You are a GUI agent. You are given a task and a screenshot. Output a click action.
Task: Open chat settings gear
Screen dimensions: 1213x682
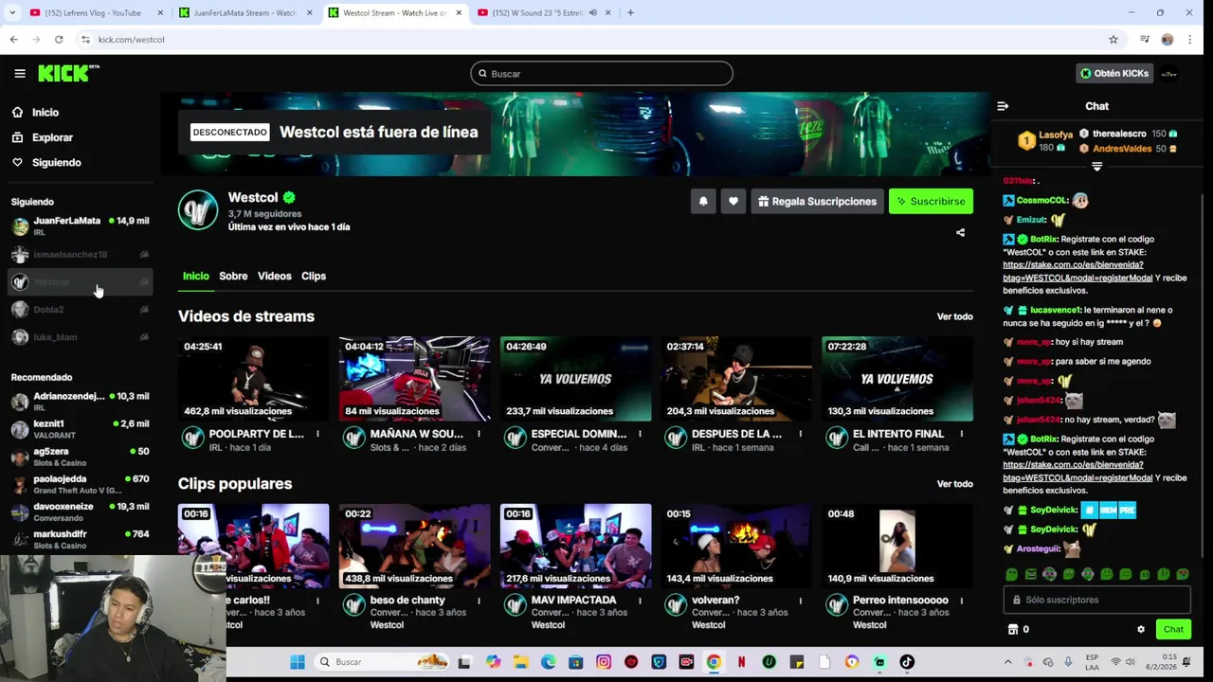[1141, 629]
